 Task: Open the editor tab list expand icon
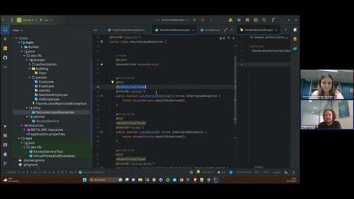coord(226,29)
